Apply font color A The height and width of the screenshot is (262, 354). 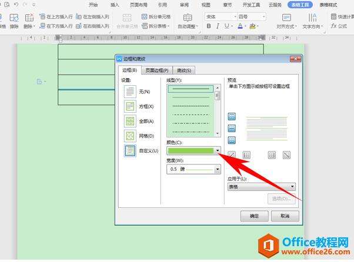coord(240,26)
